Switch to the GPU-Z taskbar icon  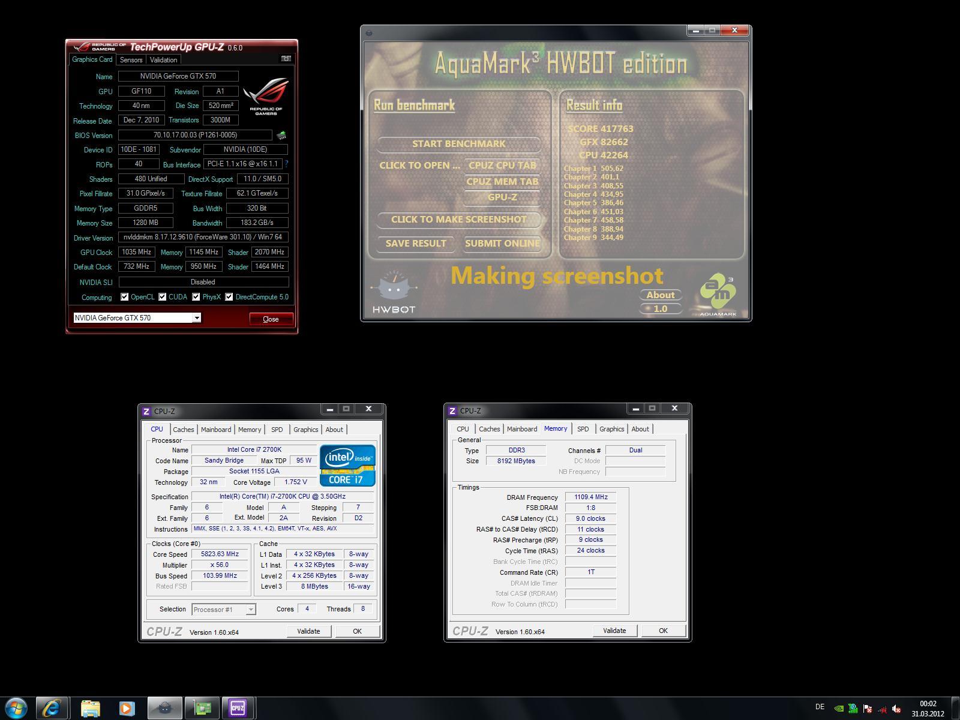[202, 708]
